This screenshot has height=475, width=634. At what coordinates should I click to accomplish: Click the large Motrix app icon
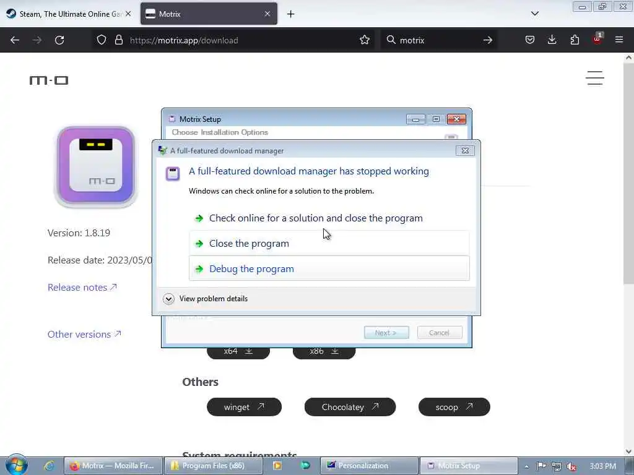(96, 166)
